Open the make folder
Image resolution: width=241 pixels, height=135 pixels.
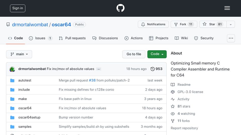coord(22,99)
